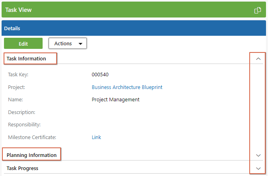
Task: Click the Description: label
Action: coord(22,112)
